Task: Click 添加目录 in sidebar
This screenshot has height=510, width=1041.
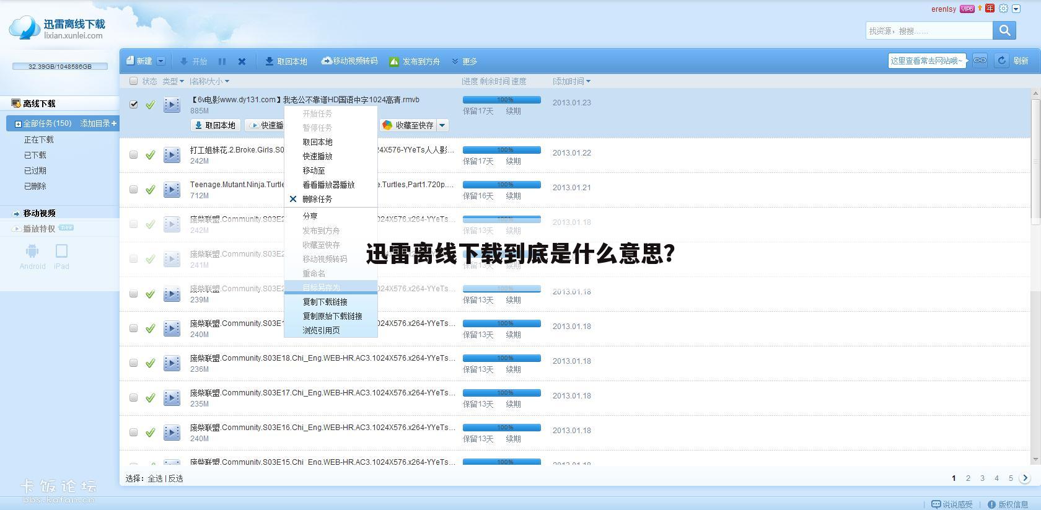Action: point(98,124)
